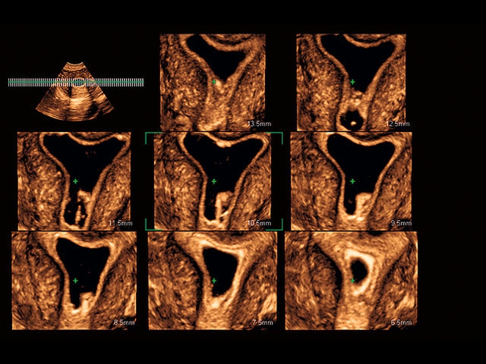Click top-right green bracket of selected slice
The image size is (486, 364).
[280, 135]
